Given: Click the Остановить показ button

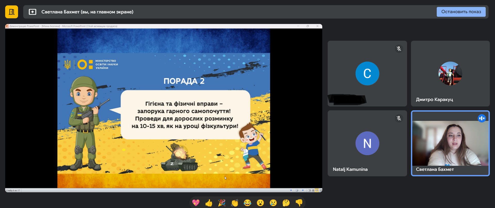Looking at the screenshot, I should click(461, 12).
